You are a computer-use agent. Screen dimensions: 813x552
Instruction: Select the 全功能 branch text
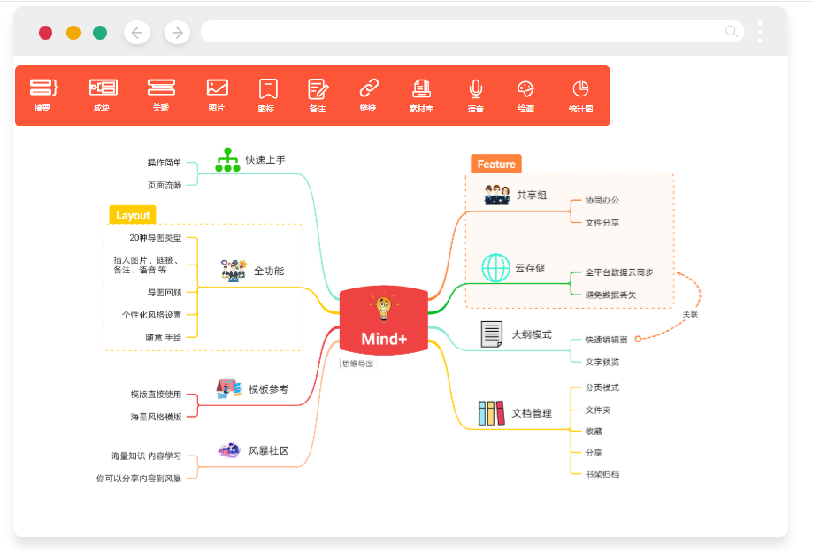coord(269,271)
